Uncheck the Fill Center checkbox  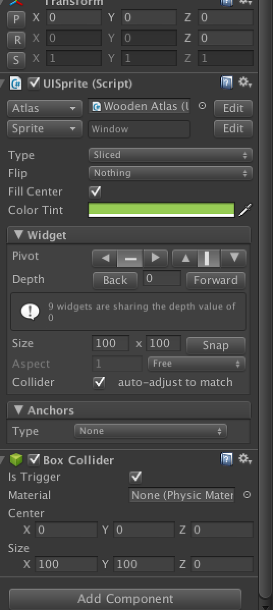coord(95,191)
